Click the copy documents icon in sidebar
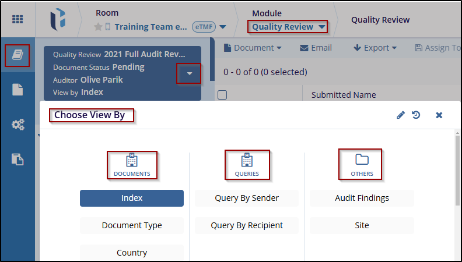The image size is (462, 262). pyautogui.click(x=17, y=159)
